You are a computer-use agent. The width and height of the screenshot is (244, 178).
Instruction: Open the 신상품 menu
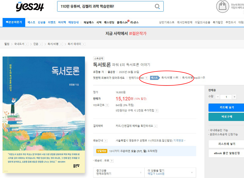click(x=41, y=22)
